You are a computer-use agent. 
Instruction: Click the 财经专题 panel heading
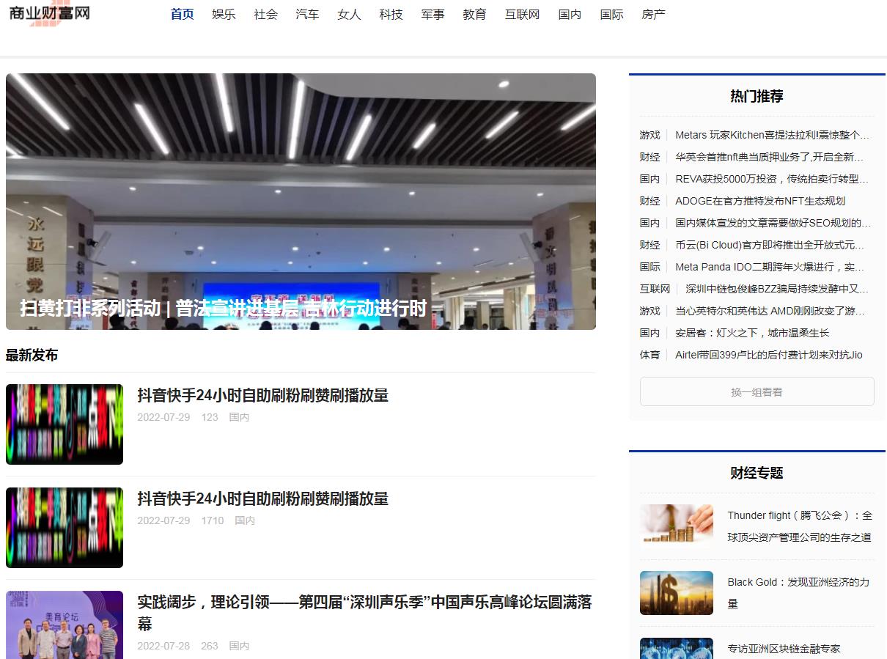click(757, 473)
